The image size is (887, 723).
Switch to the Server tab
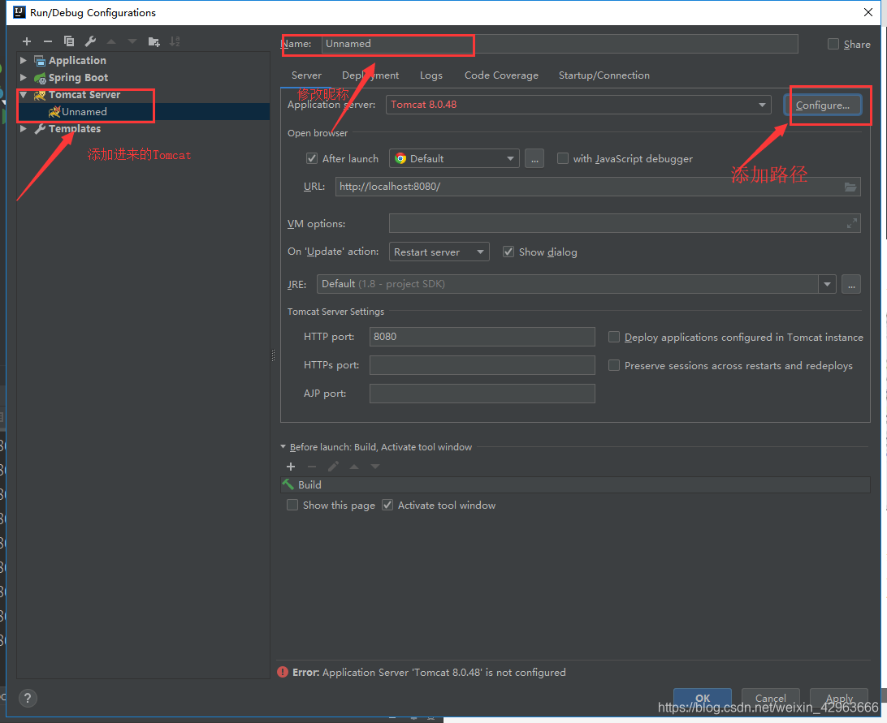point(306,75)
